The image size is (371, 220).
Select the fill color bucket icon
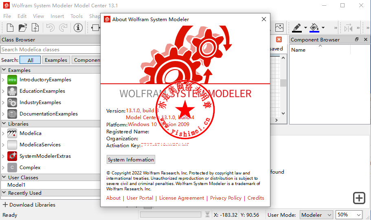tap(314, 28)
